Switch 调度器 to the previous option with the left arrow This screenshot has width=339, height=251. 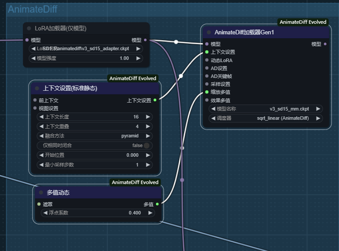tap(213, 118)
